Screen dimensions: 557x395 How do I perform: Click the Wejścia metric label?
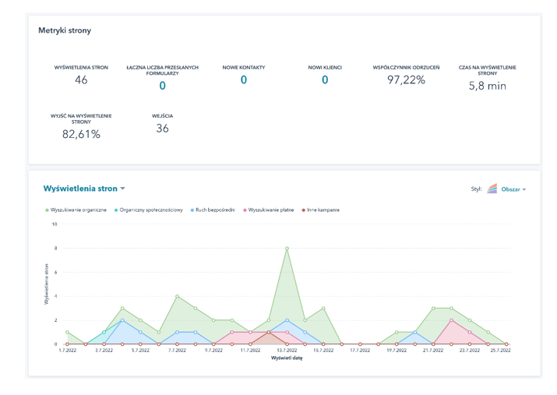click(x=162, y=116)
